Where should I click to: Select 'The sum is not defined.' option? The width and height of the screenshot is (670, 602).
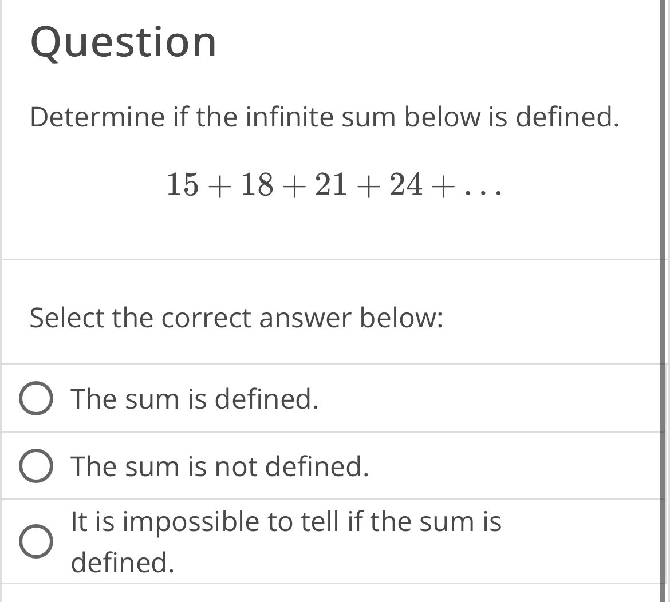pyautogui.click(x=36, y=466)
